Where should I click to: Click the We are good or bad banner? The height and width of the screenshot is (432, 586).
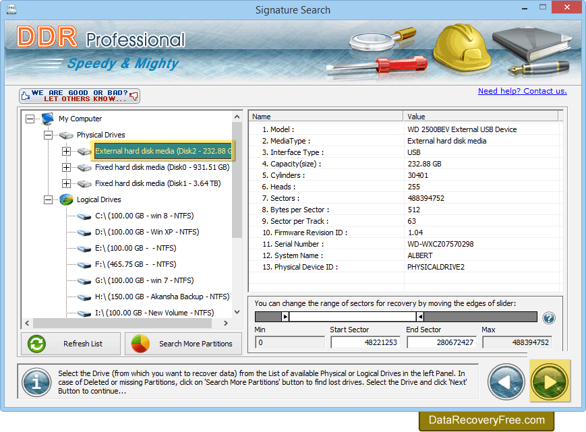pyautogui.click(x=80, y=96)
